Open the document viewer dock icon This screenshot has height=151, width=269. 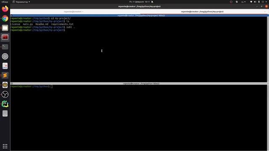[5, 66]
